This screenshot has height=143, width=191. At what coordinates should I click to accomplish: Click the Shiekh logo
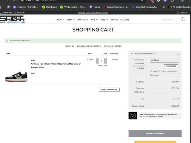point(12,19)
